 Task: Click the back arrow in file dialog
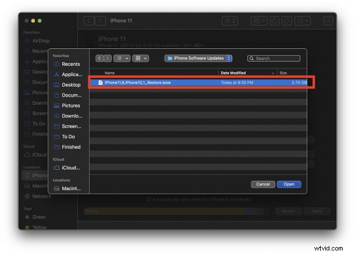[100, 58]
